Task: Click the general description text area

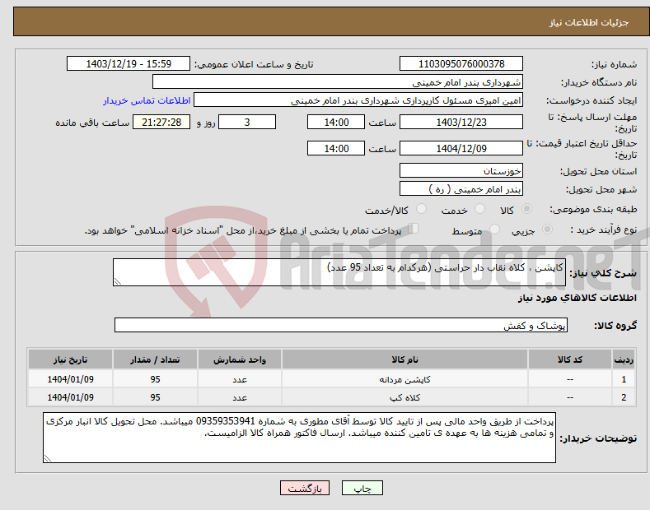Action: tap(339, 272)
